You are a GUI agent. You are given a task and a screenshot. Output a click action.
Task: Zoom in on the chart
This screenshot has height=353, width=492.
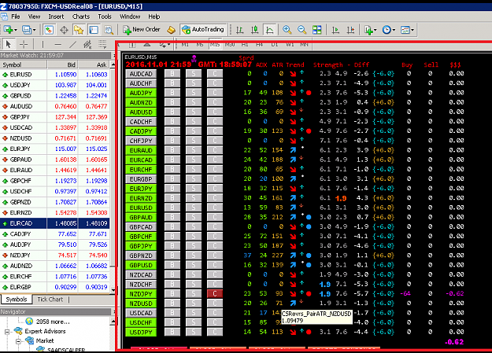[287, 30]
